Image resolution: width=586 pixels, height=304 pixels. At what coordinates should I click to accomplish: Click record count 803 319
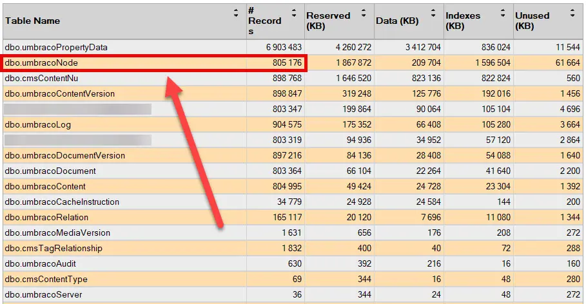[x=287, y=140]
